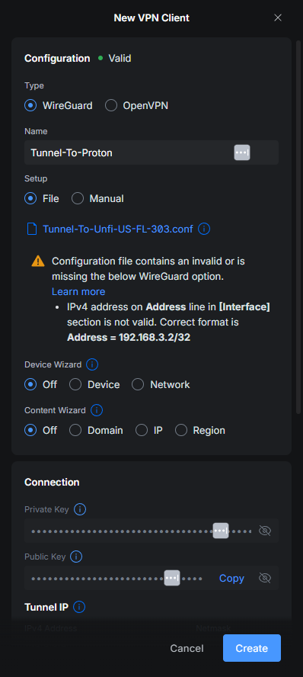This screenshot has width=303, height=677.
Task: Click the Address = 192.168.3.2/32 text
Action: pyautogui.click(x=129, y=338)
